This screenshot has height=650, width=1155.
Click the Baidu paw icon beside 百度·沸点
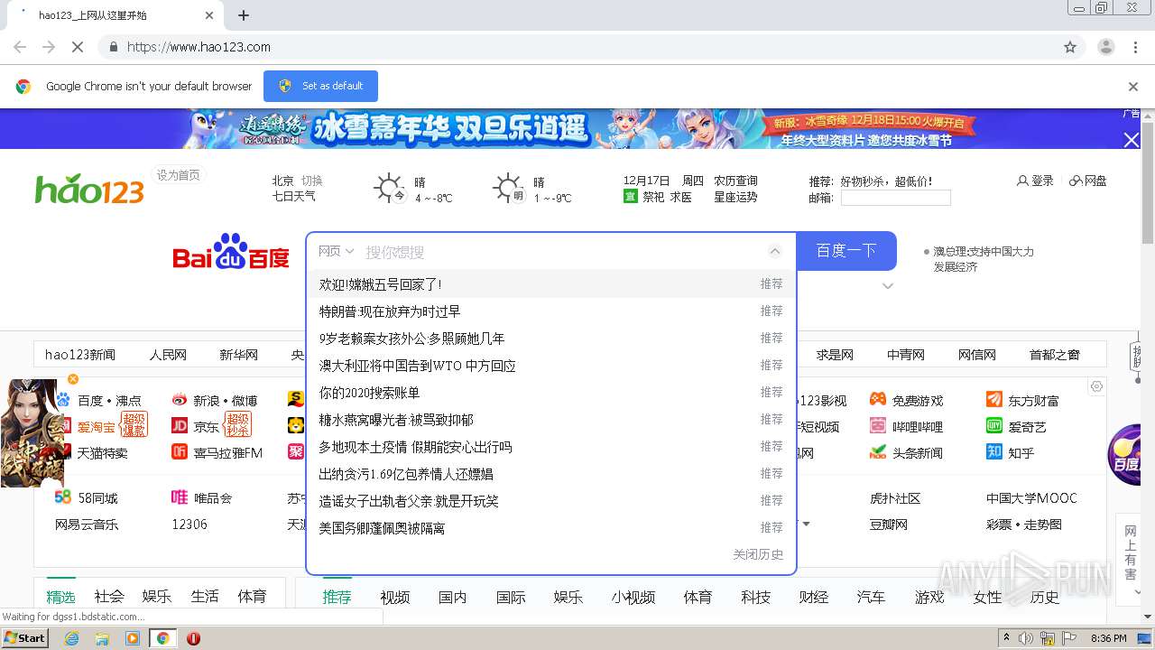(x=64, y=400)
